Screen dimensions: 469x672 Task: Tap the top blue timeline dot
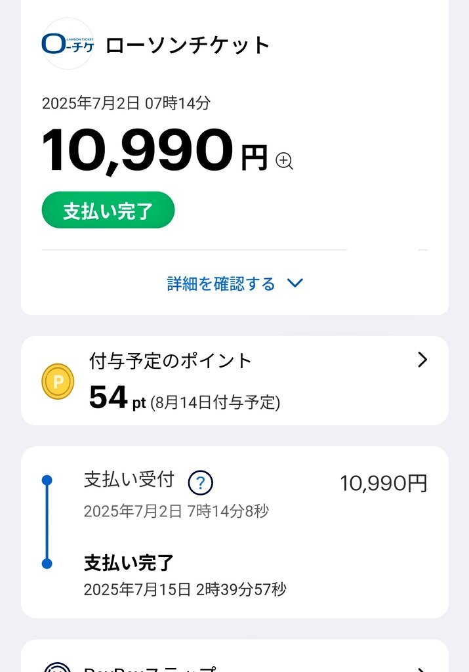(47, 480)
